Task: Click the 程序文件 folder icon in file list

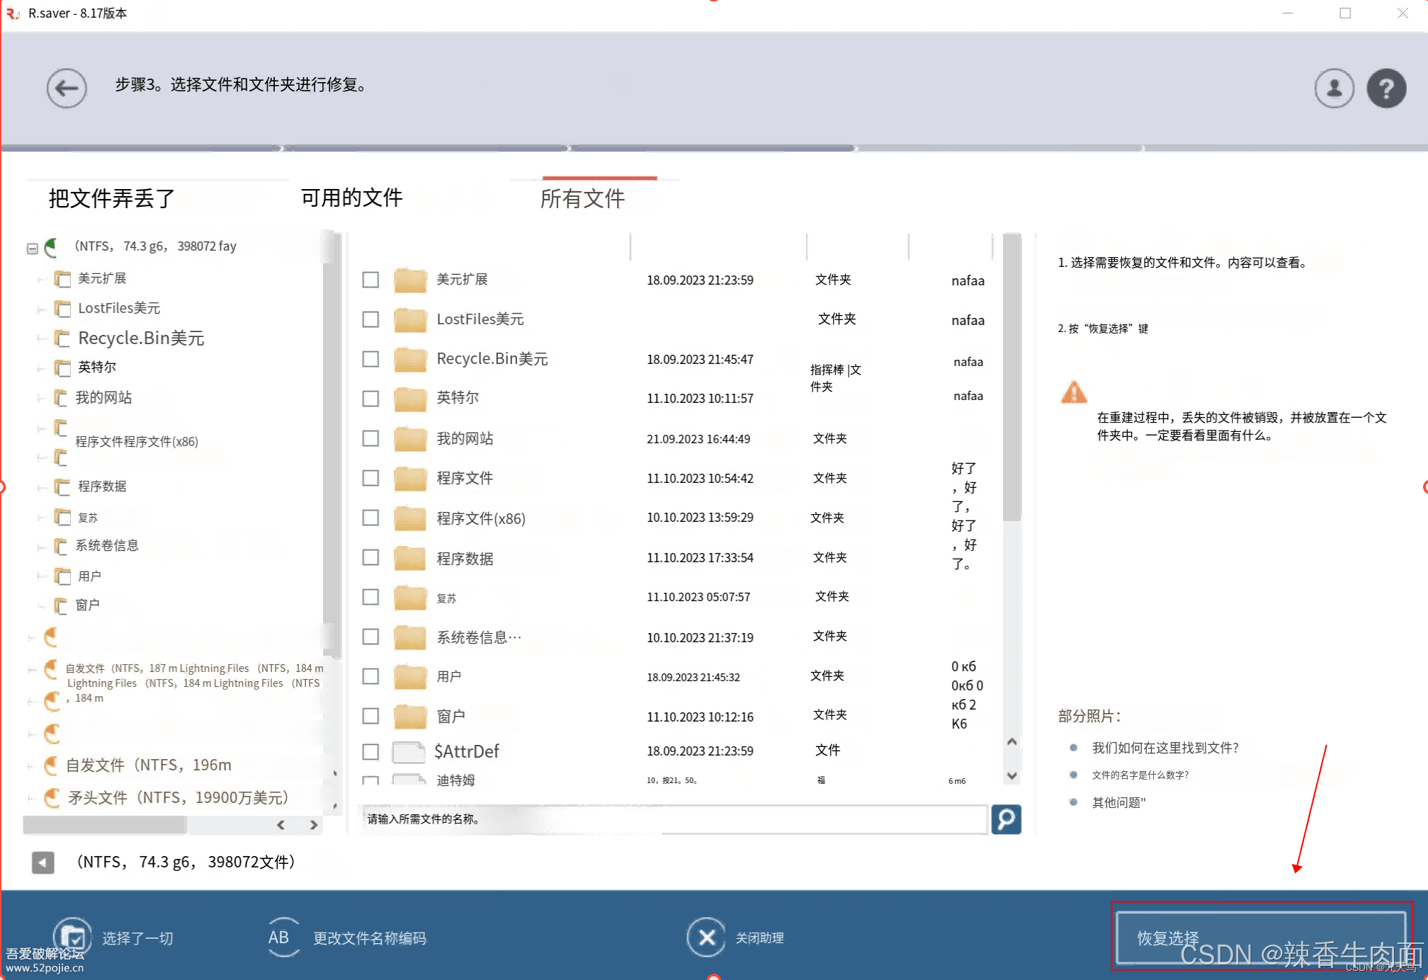Action: pyautogui.click(x=410, y=478)
